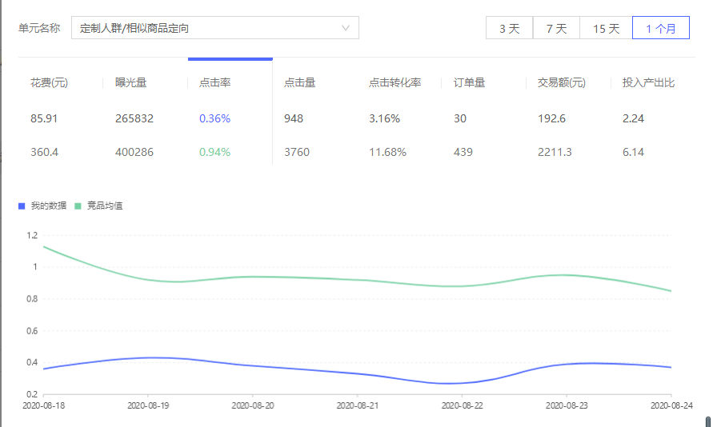Toggle 我的数据 legend series
The image size is (713, 427).
(x=49, y=206)
